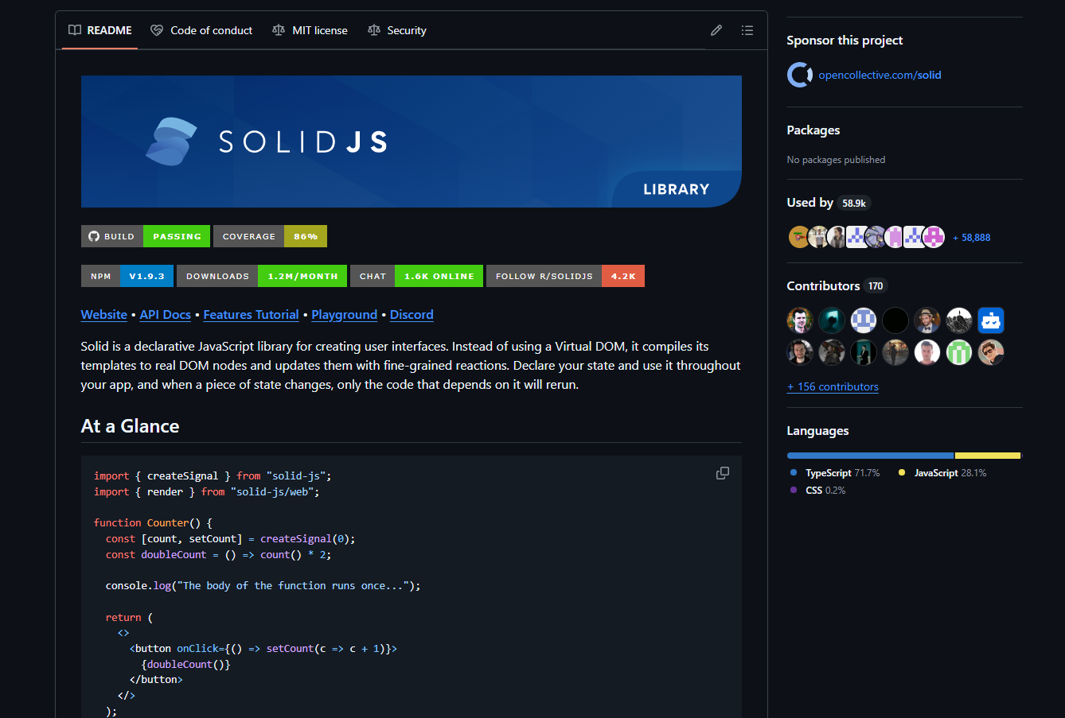
Task: Open the README outline list icon
Action: pos(747,30)
